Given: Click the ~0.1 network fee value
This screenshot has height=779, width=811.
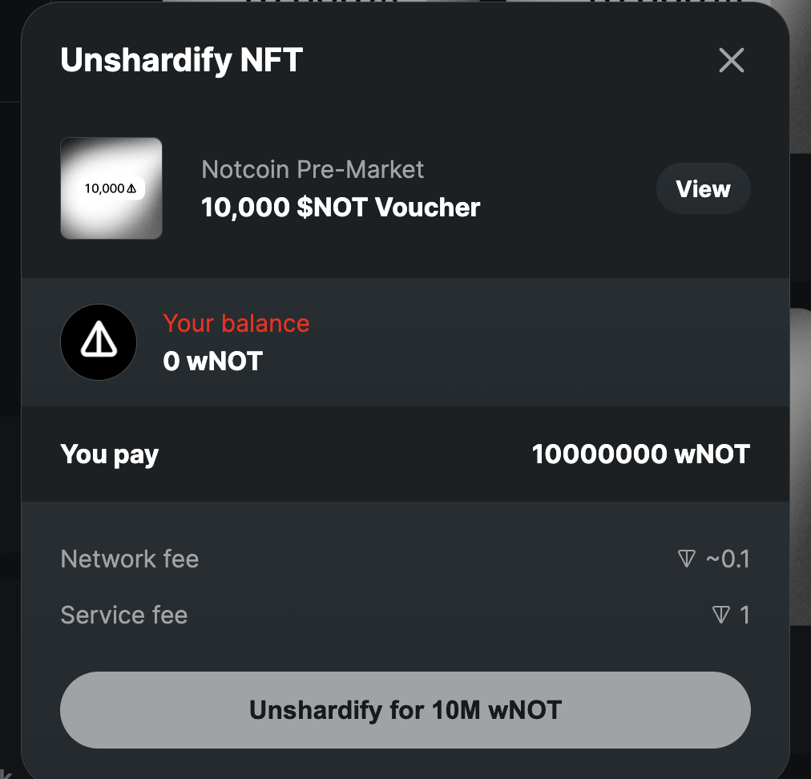Looking at the screenshot, I should (728, 559).
